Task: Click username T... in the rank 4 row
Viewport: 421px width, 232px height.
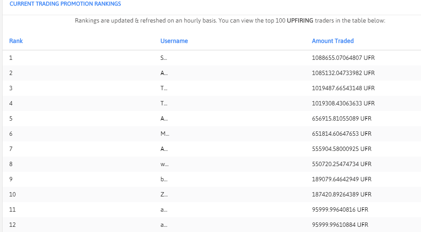Action: pos(164,103)
